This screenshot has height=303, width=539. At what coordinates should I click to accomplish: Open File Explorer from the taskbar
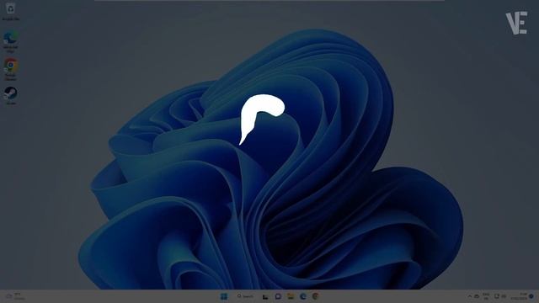coord(291,296)
